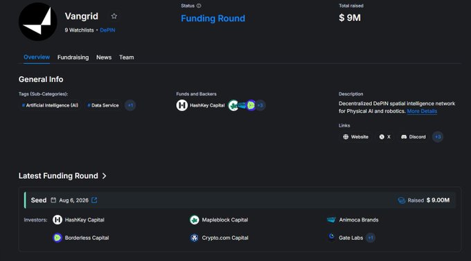Click the Funding Round status text

pyautogui.click(x=213, y=19)
